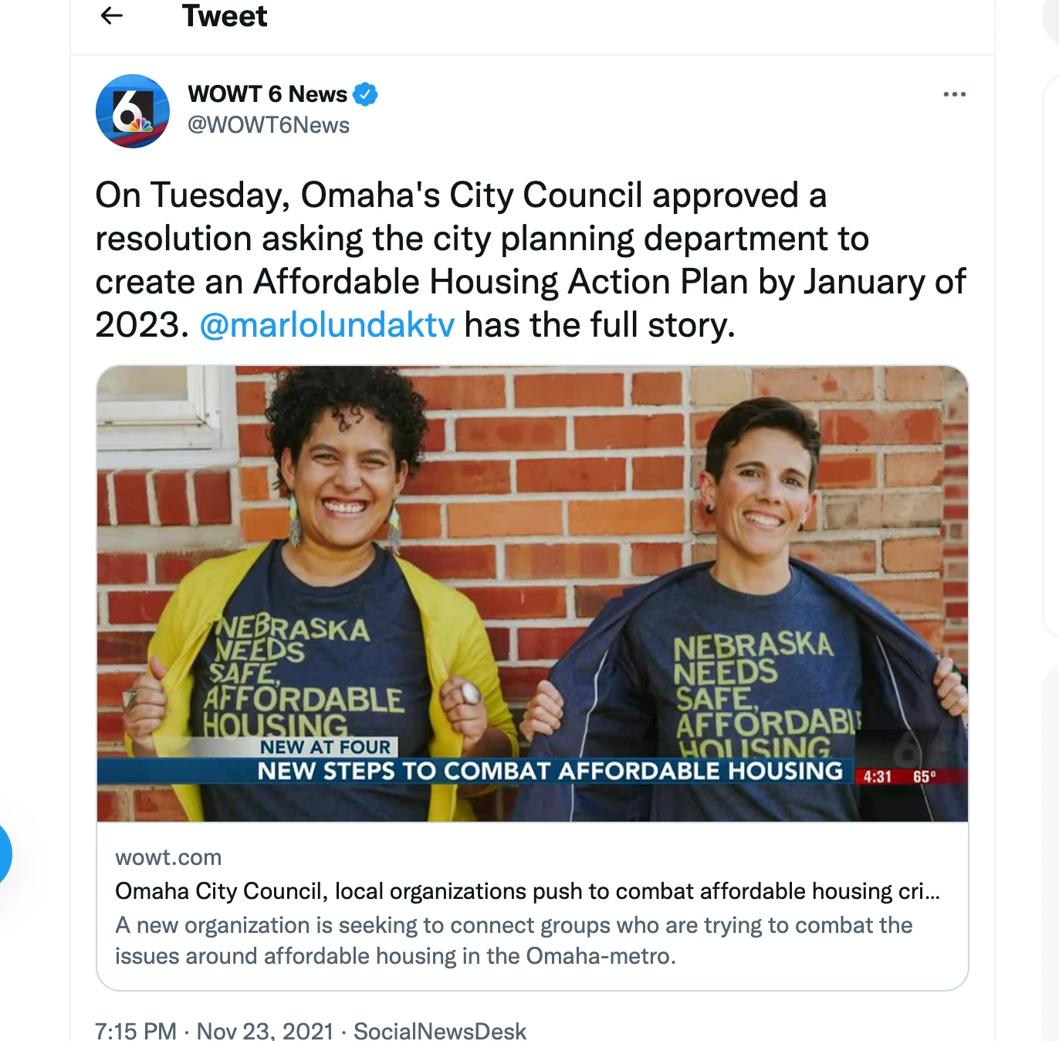Click the 4:31 clock in the news chyron

(877, 776)
